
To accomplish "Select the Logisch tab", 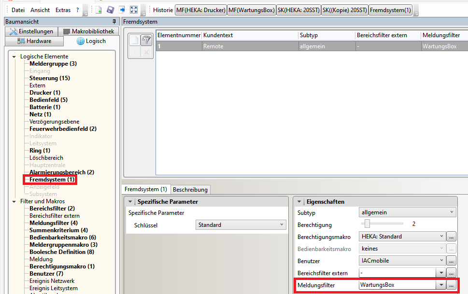I will [91, 41].
